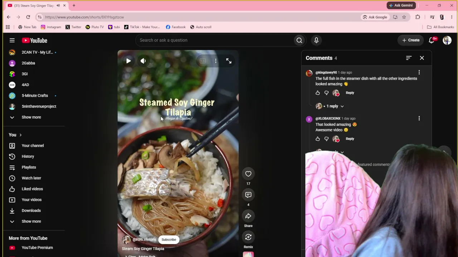Expand the Short to fullscreen
The width and height of the screenshot is (458, 257).
(x=229, y=61)
